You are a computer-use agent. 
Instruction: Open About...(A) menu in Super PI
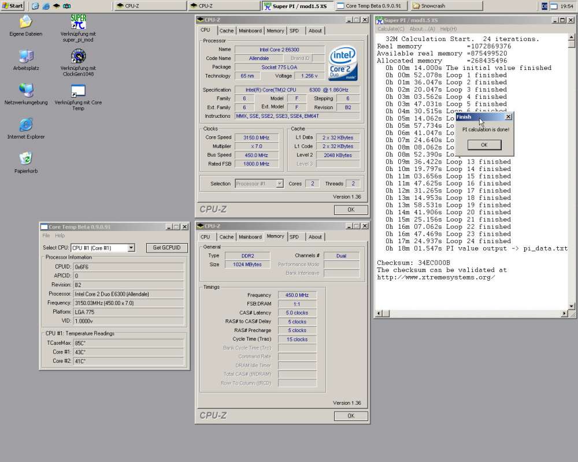click(422, 29)
